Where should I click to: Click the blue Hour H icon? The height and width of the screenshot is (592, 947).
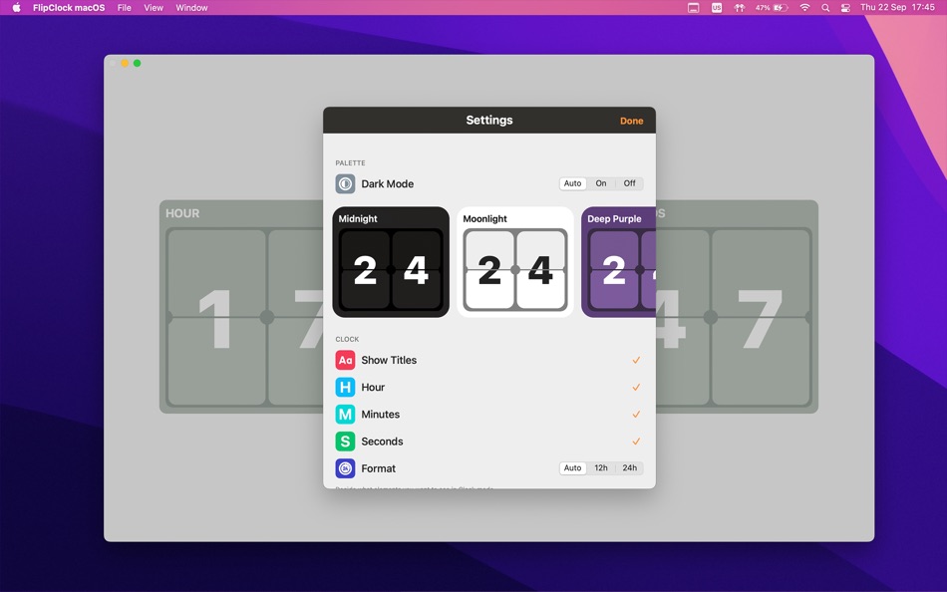[x=345, y=388]
